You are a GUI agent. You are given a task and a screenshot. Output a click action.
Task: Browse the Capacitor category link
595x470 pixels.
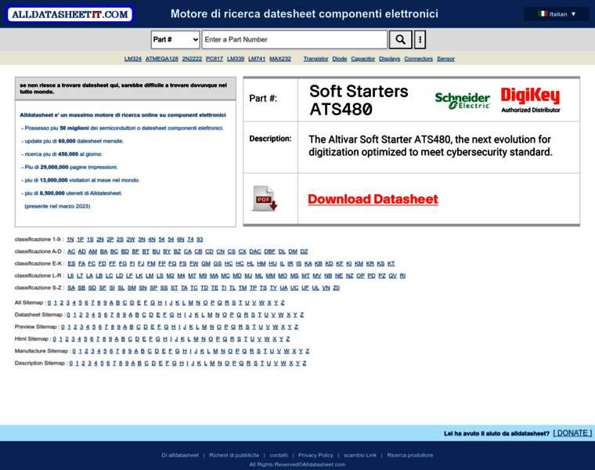tap(362, 59)
